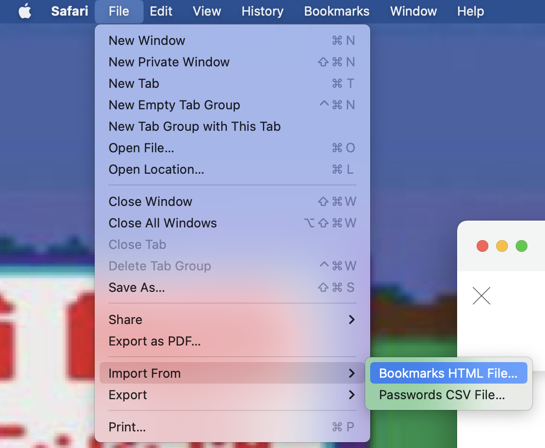Click yellow minimize button of background window

[x=502, y=246]
